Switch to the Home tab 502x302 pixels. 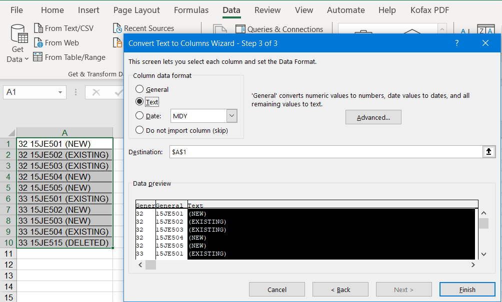click(52, 10)
